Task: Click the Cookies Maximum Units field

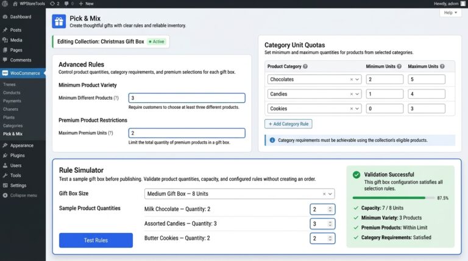Action: pos(427,108)
